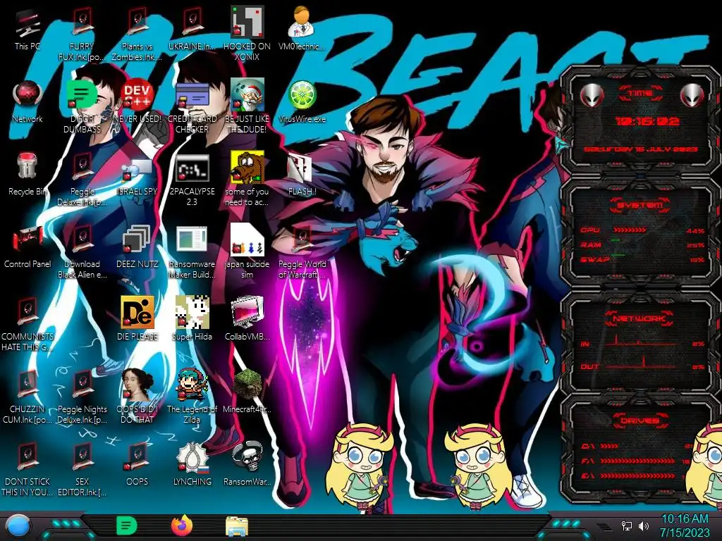This screenshot has width=722, height=541.
Task: Open the FLASH! desktop icon
Action: coord(300,168)
